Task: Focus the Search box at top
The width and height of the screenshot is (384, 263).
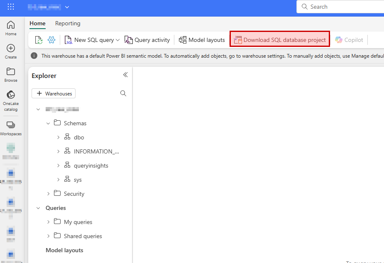Action: coord(340,7)
